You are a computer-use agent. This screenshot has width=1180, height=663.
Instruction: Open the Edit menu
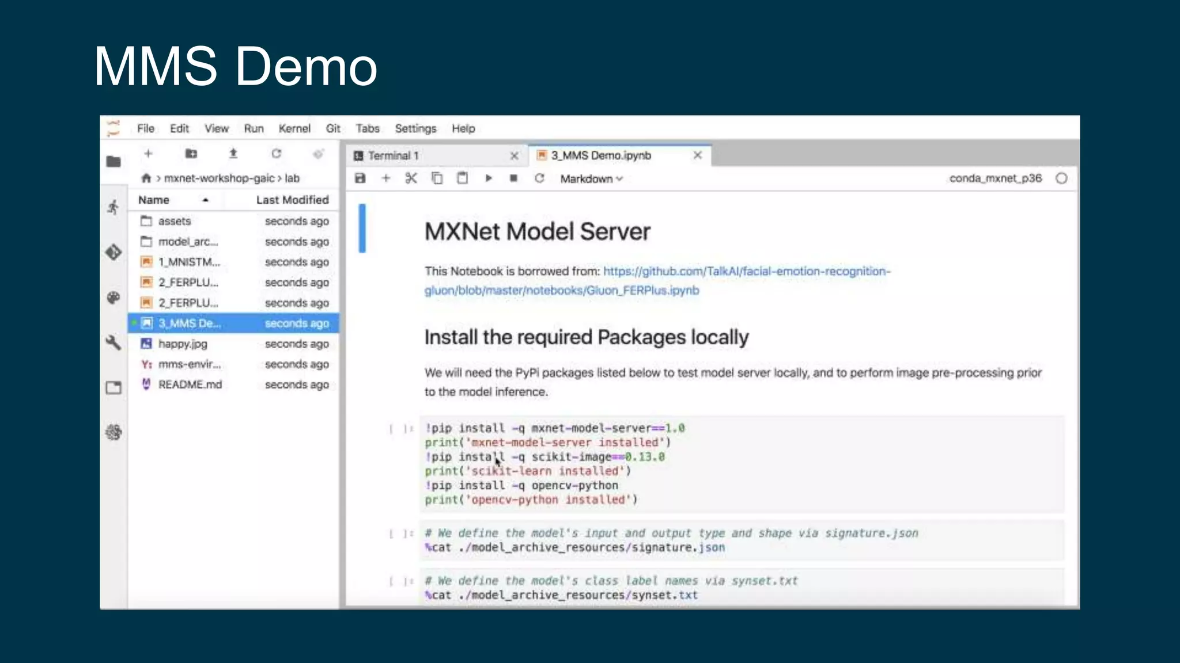pyautogui.click(x=179, y=128)
